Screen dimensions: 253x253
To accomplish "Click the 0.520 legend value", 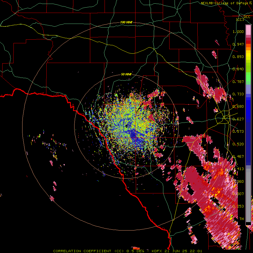I will coord(238,144).
